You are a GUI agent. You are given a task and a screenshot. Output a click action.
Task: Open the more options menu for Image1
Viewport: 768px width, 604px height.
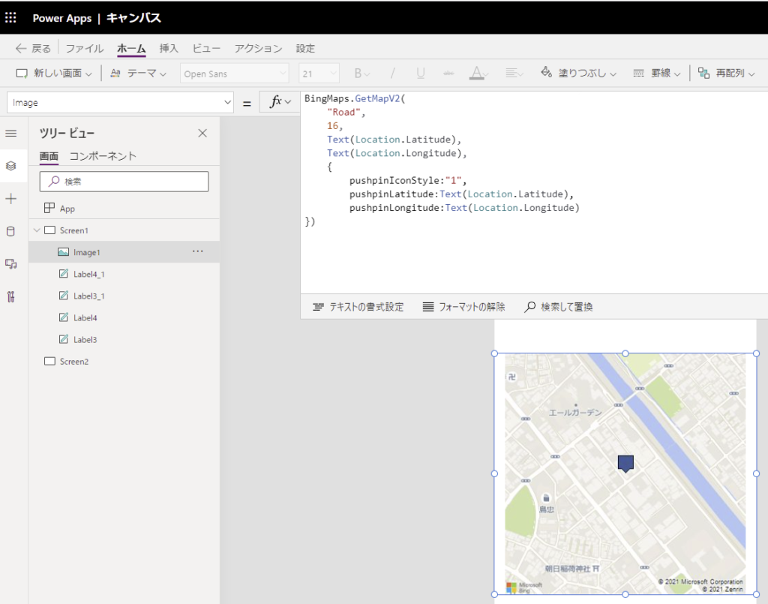(197, 251)
